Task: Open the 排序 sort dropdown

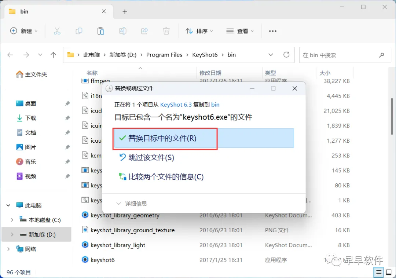Action: [x=199, y=31]
